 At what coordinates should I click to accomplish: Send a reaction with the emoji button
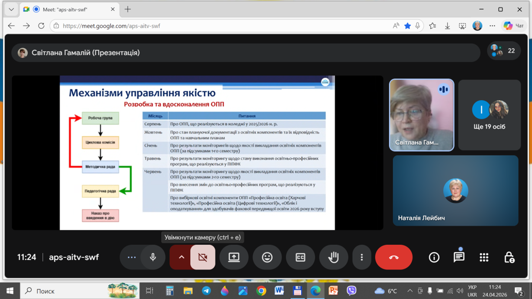(267, 257)
